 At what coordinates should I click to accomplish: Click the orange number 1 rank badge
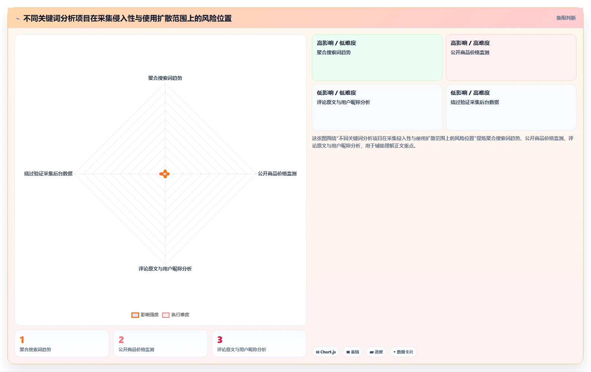(x=22, y=340)
